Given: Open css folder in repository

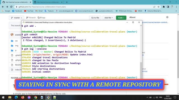Looking at the screenshot, I should tap(16, 41).
